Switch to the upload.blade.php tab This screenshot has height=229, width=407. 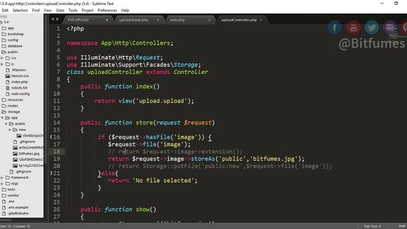[x=138, y=20]
